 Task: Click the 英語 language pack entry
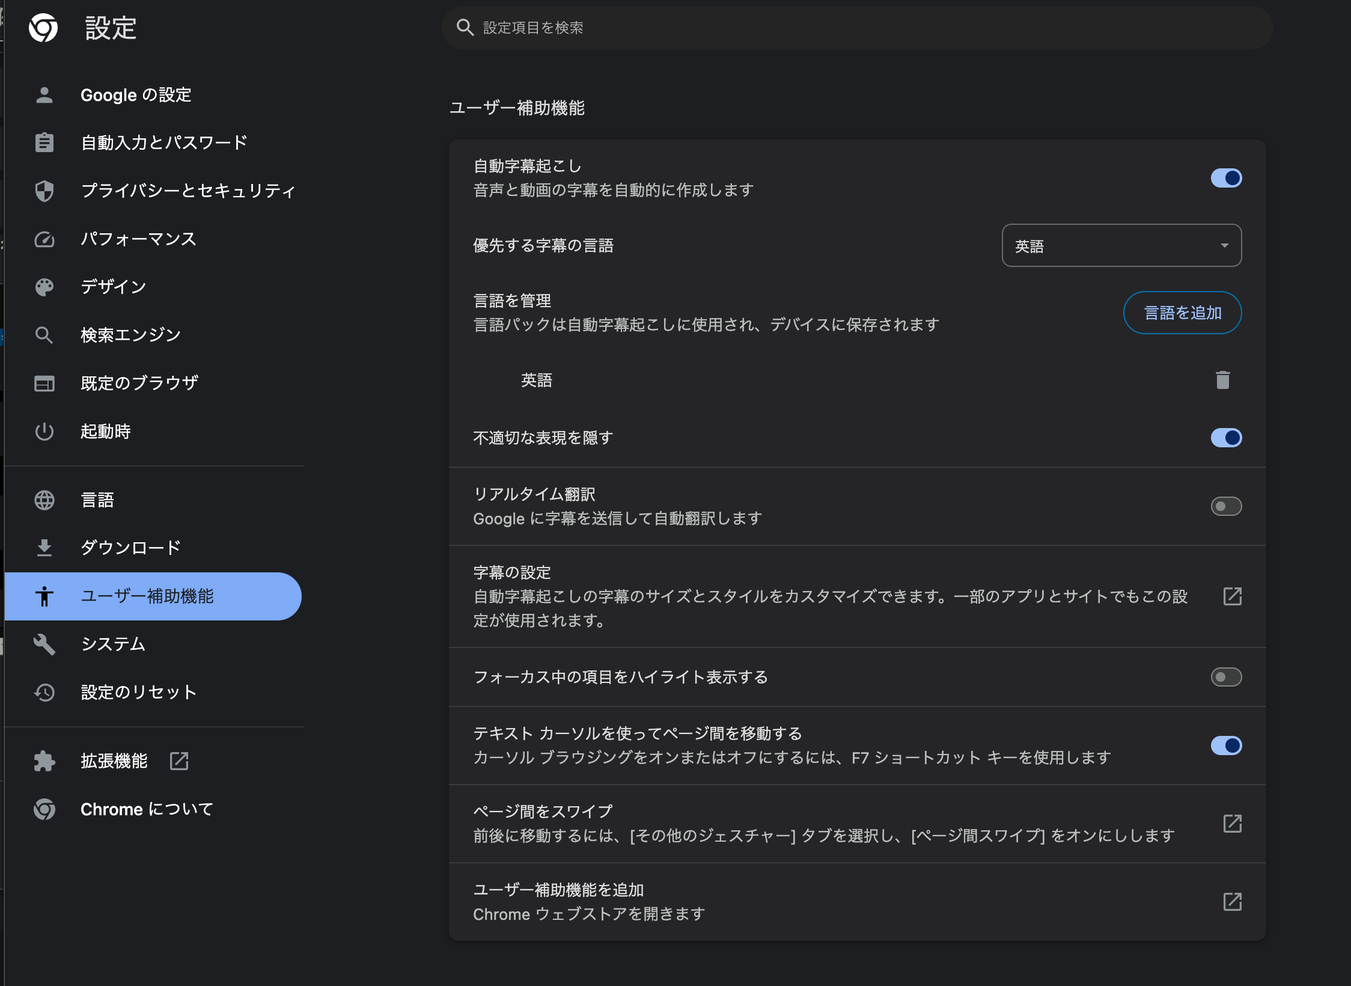point(536,380)
